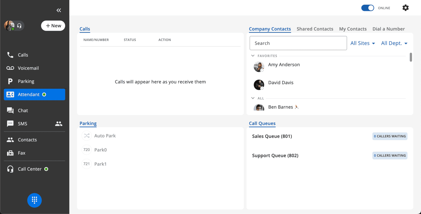
Task: Select the Auto Park shuffle icon
Action: (87, 136)
